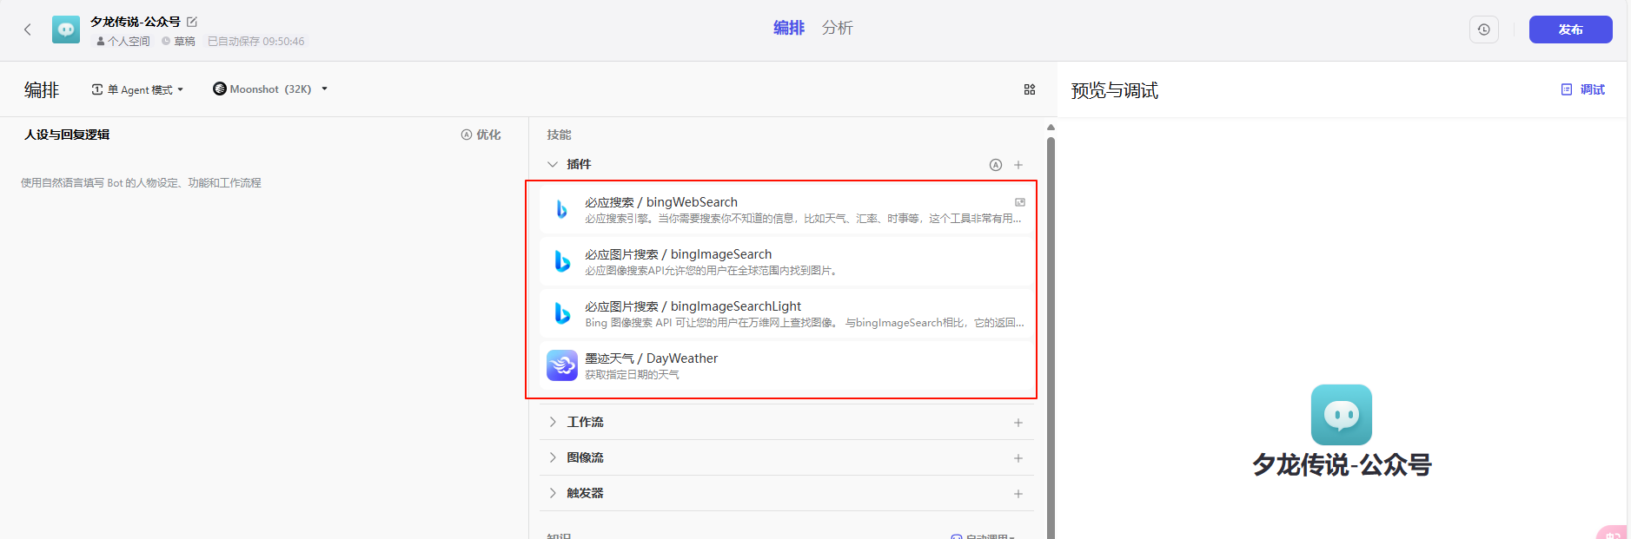
Task: Open the version history clock icon
Action: tap(1483, 30)
